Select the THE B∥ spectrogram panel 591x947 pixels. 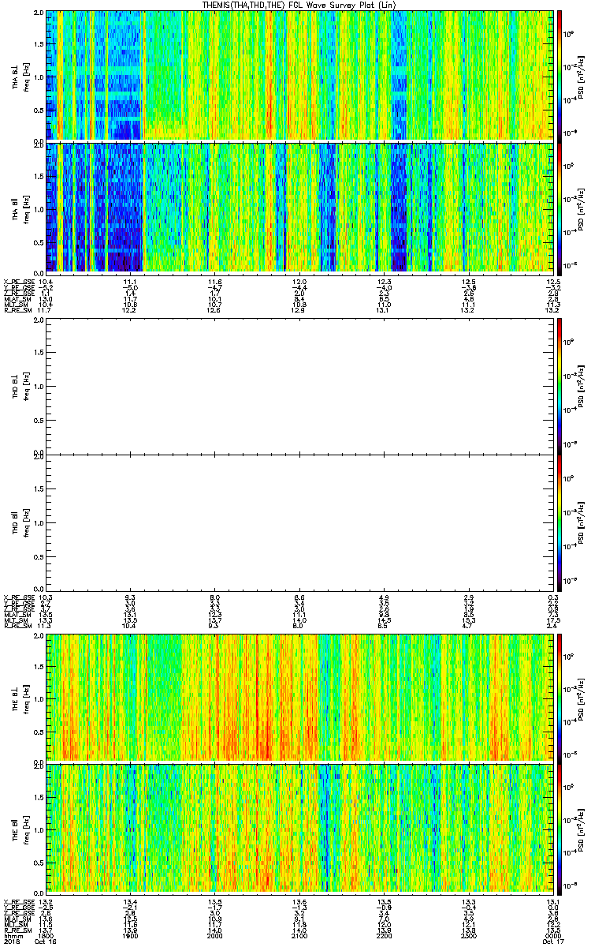point(299,828)
